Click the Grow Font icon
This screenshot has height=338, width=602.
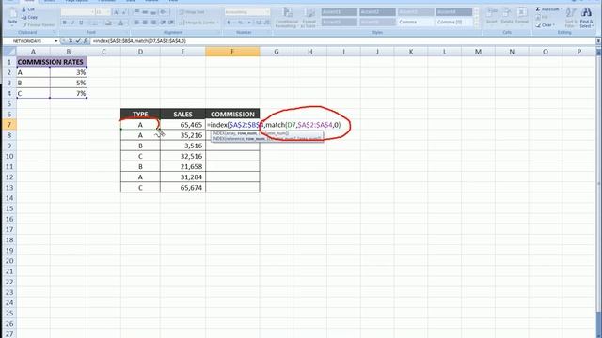[116, 12]
